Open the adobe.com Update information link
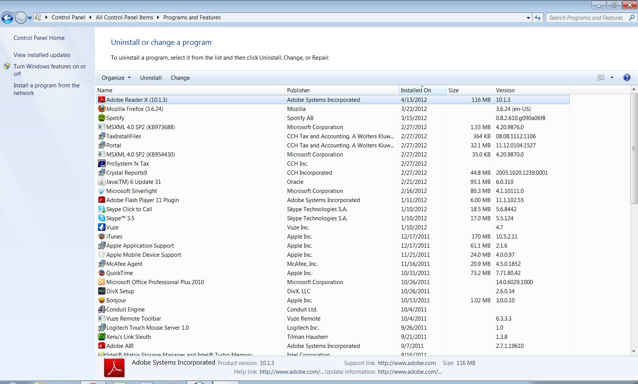The width and height of the screenshot is (638, 384). tap(410, 372)
